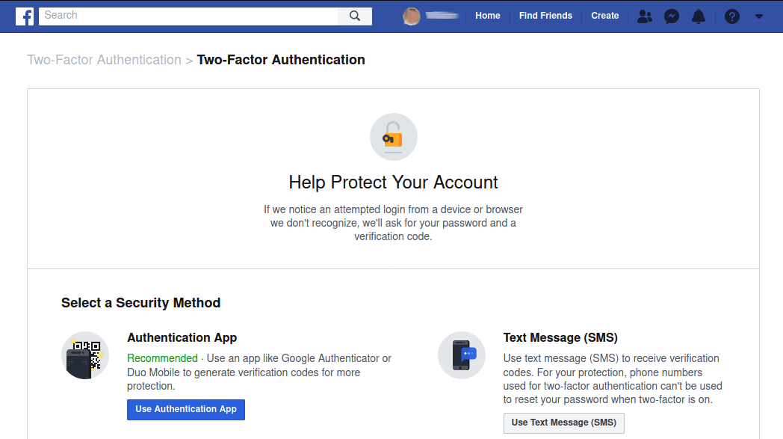Open the Create menu item
Viewport: 783px width, 439px height.
click(604, 16)
